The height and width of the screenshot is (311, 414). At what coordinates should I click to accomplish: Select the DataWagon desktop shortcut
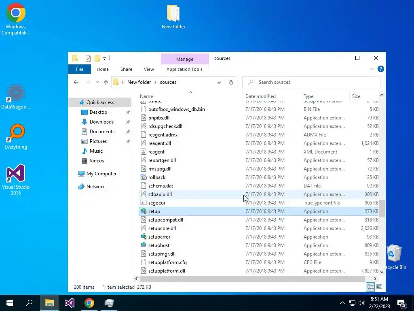(16, 96)
